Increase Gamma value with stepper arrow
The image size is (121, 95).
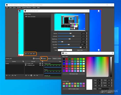(x=87, y=33)
